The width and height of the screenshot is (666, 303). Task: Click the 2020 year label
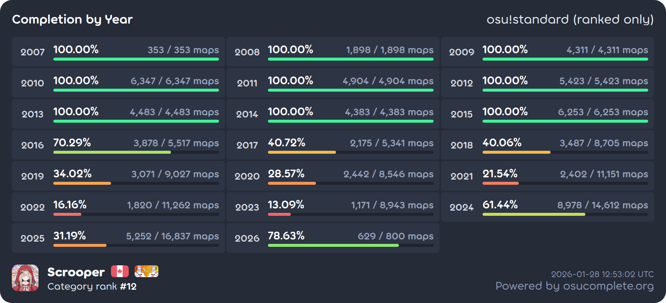tap(247, 176)
